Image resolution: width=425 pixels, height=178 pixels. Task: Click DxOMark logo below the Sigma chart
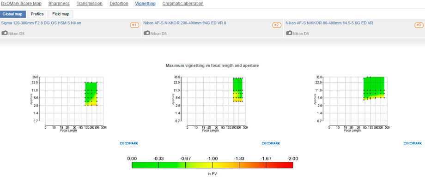129,143
